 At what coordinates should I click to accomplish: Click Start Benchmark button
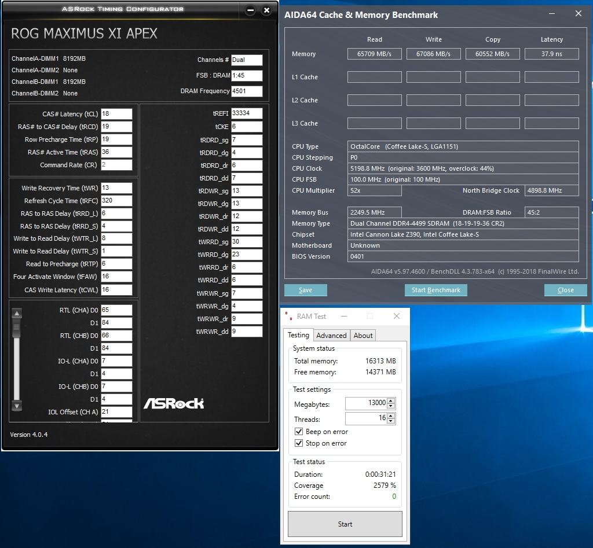tap(436, 290)
